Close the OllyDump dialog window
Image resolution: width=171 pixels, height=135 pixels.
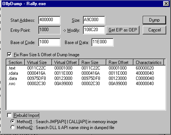(166, 4)
